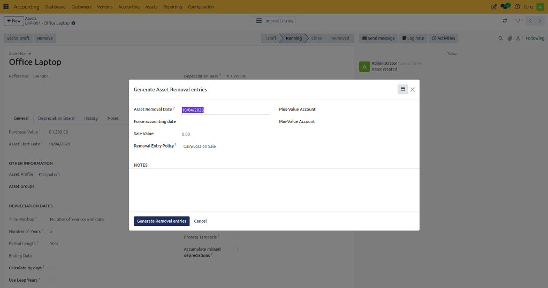The width and height of the screenshot is (548, 288).
Task: Click the Accounting app title
Action: point(27,6)
